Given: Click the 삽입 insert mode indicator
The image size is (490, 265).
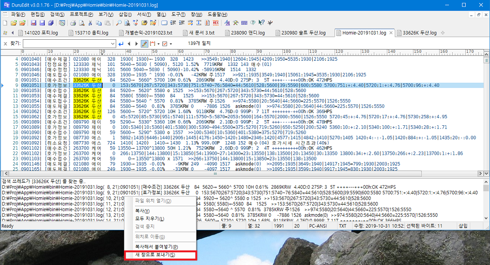Looking at the screenshot, I should pos(463,226).
